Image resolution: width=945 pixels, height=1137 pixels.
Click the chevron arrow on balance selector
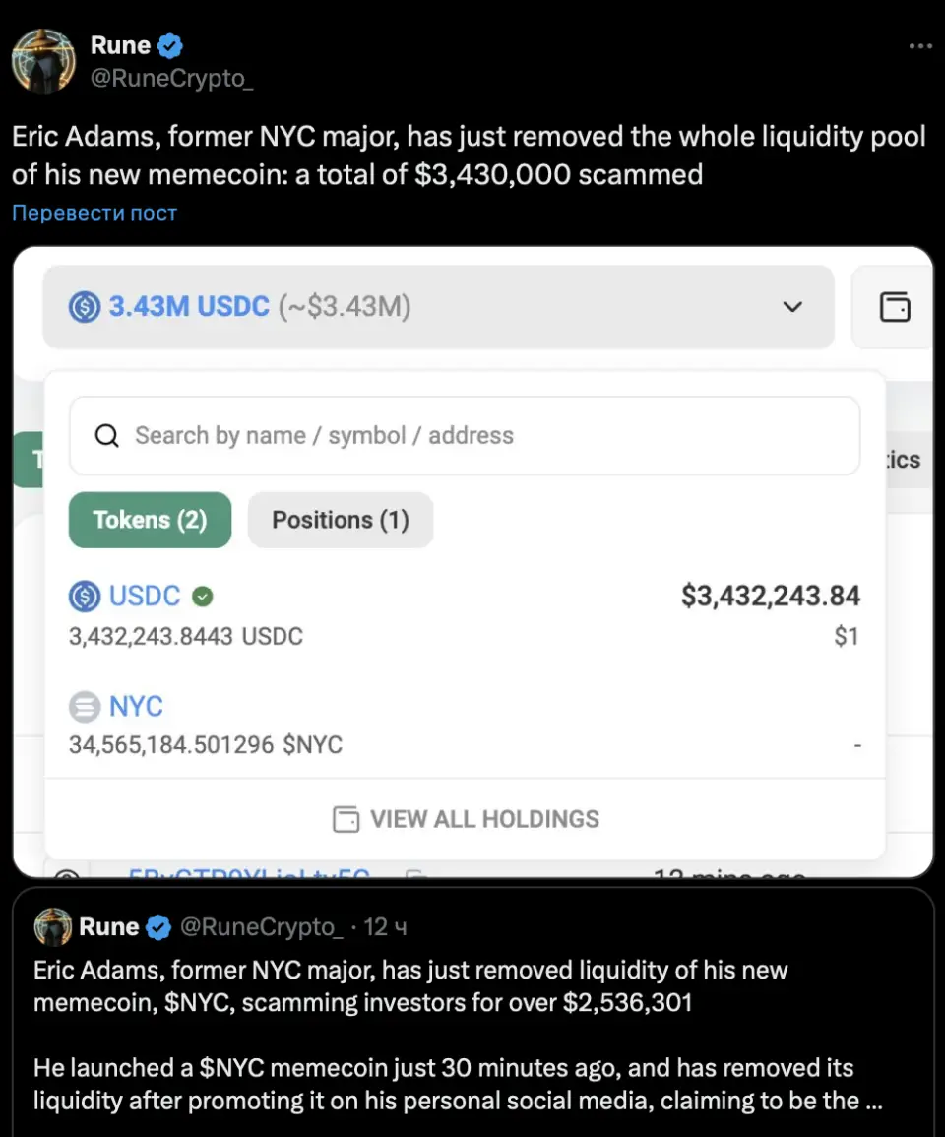(x=792, y=307)
